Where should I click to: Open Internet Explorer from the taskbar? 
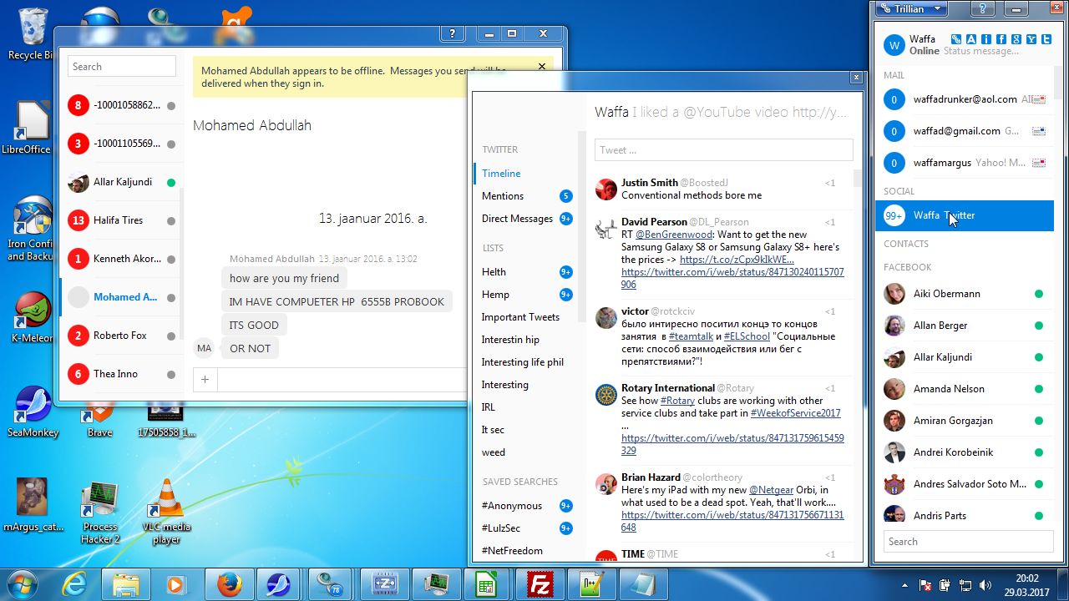pos(75,584)
